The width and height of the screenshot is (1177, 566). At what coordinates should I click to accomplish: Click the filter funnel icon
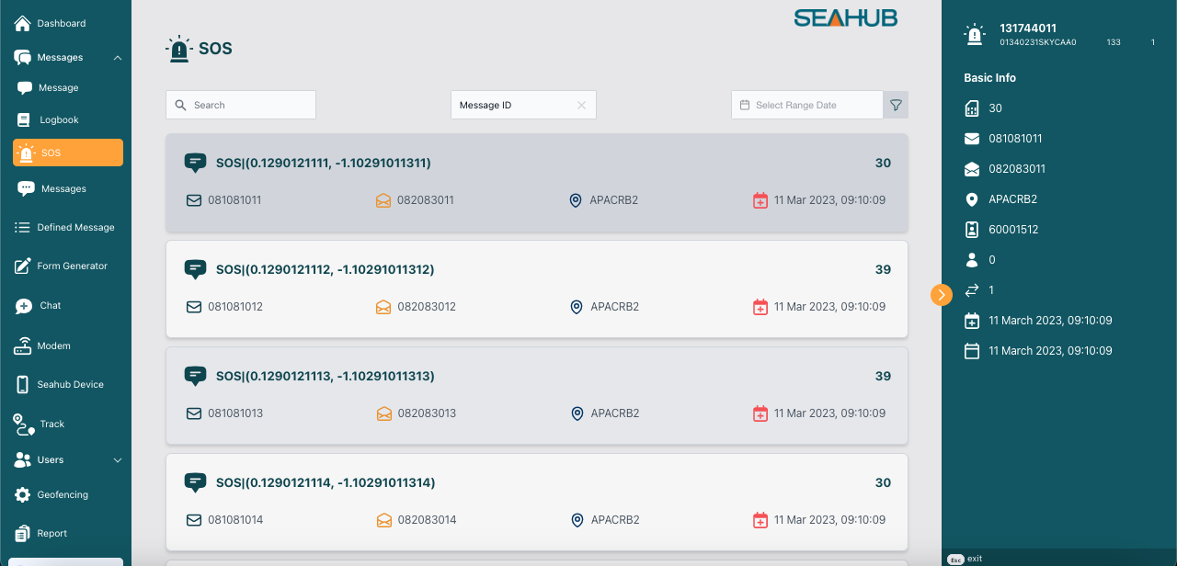(x=896, y=105)
